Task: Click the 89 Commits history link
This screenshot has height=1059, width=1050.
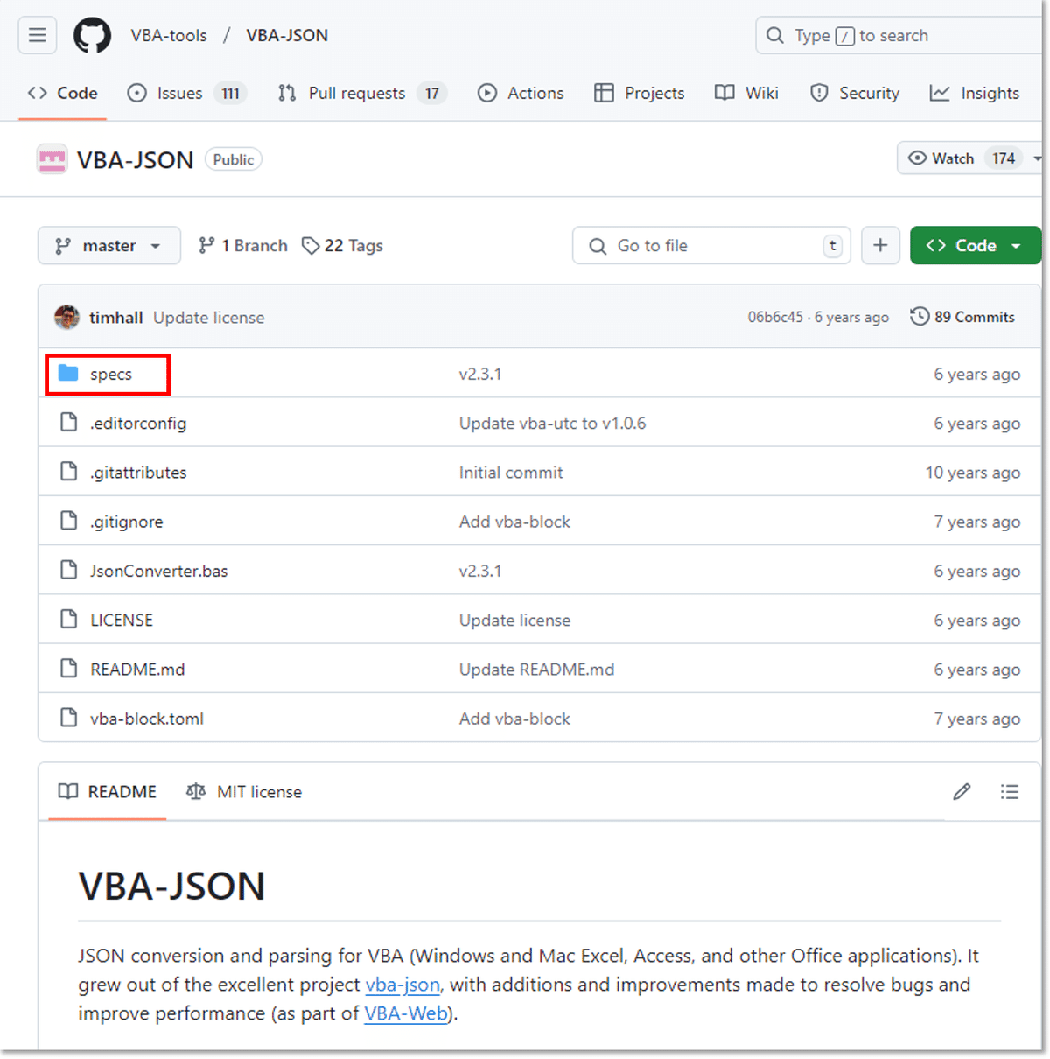Action: coord(962,317)
